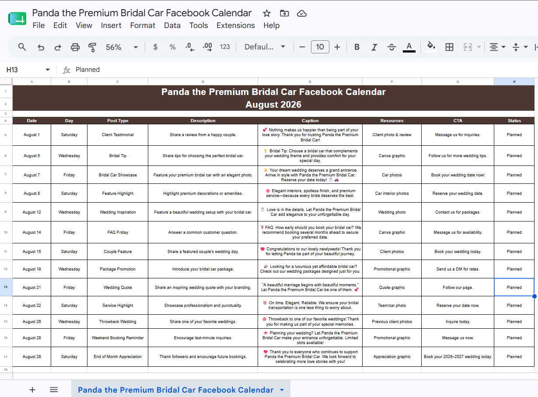Open the Tools menu
The width and height of the screenshot is (538, 397).
coord(199,25)
